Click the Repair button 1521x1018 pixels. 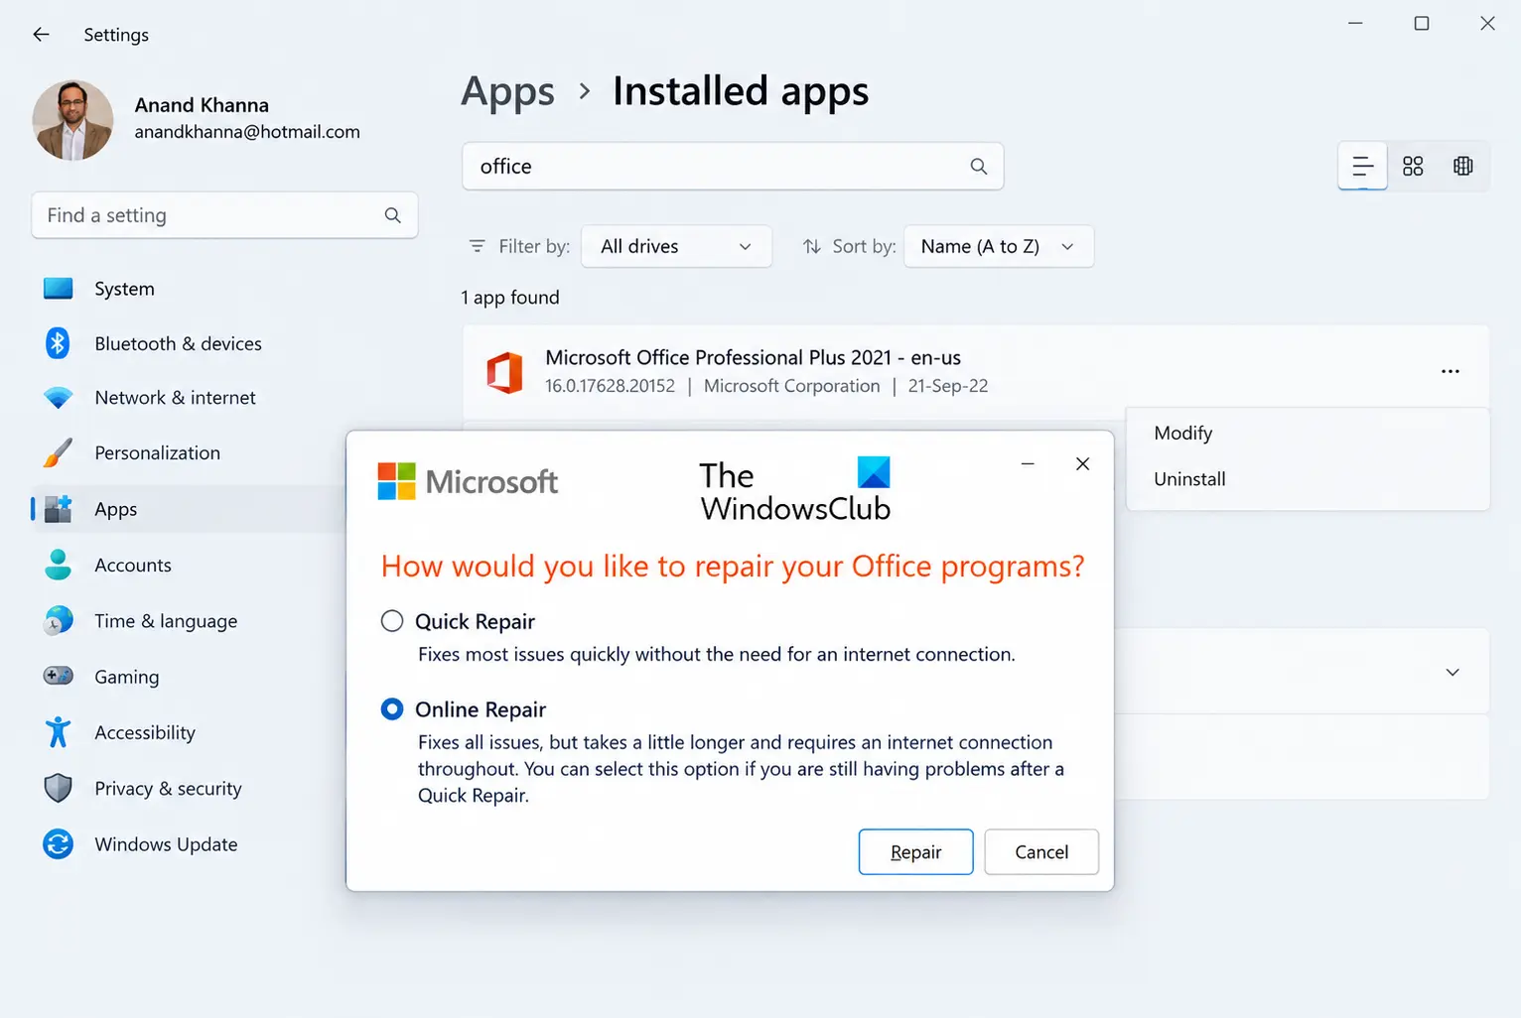point(915,852)
